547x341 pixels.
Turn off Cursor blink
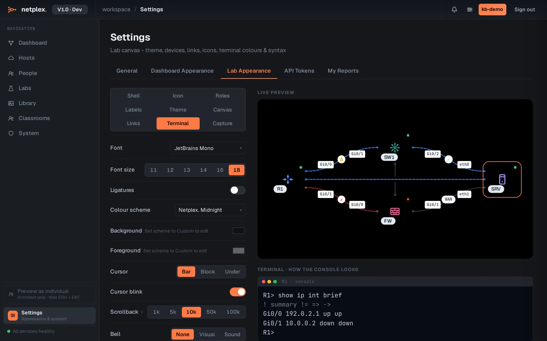tap(238, 292)
